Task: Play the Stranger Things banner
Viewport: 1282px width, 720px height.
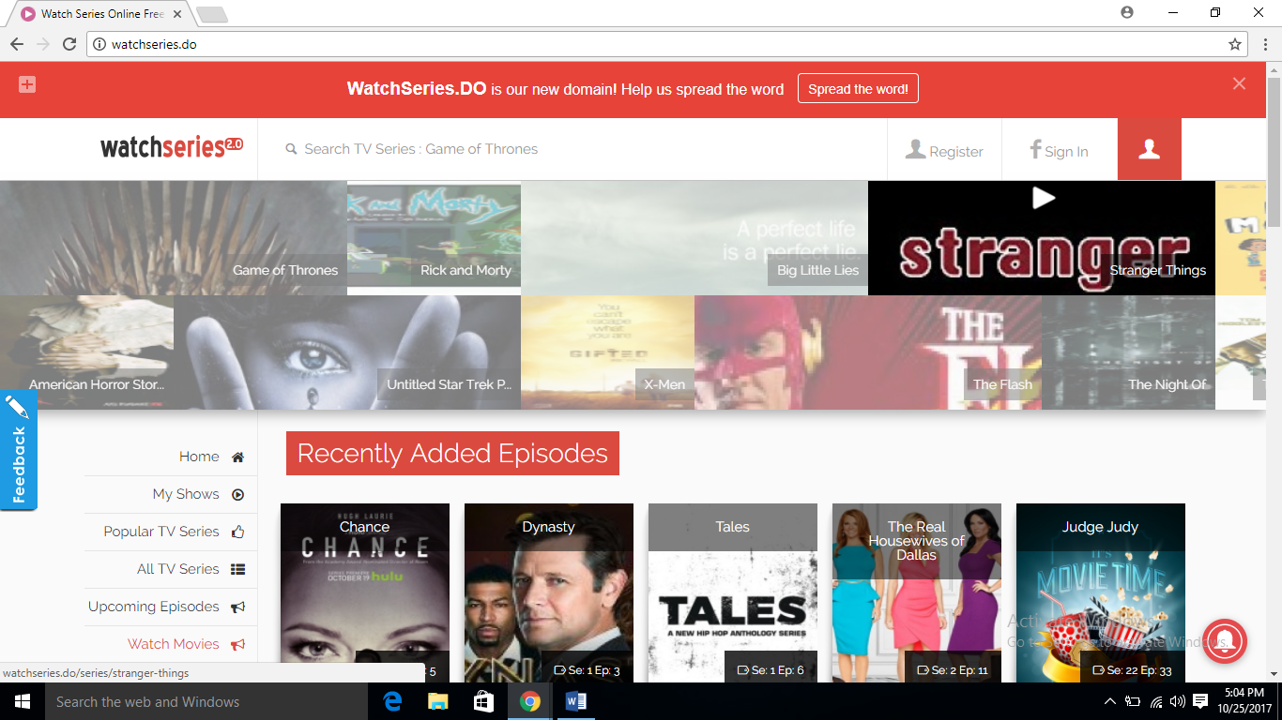Action: (x=1042, y=238)
